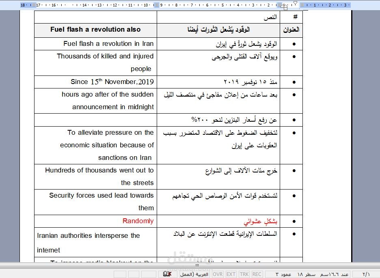The image size is (380, 278).
Task: Click the text 'To alleviate pressure on the'
Action: coord(110,132)
